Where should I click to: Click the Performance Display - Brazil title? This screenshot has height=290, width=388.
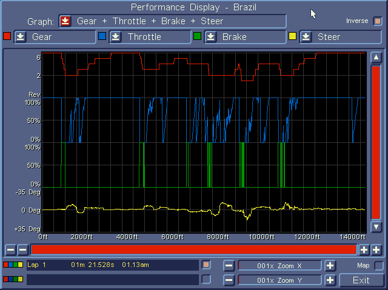click(x=193, y=7)
